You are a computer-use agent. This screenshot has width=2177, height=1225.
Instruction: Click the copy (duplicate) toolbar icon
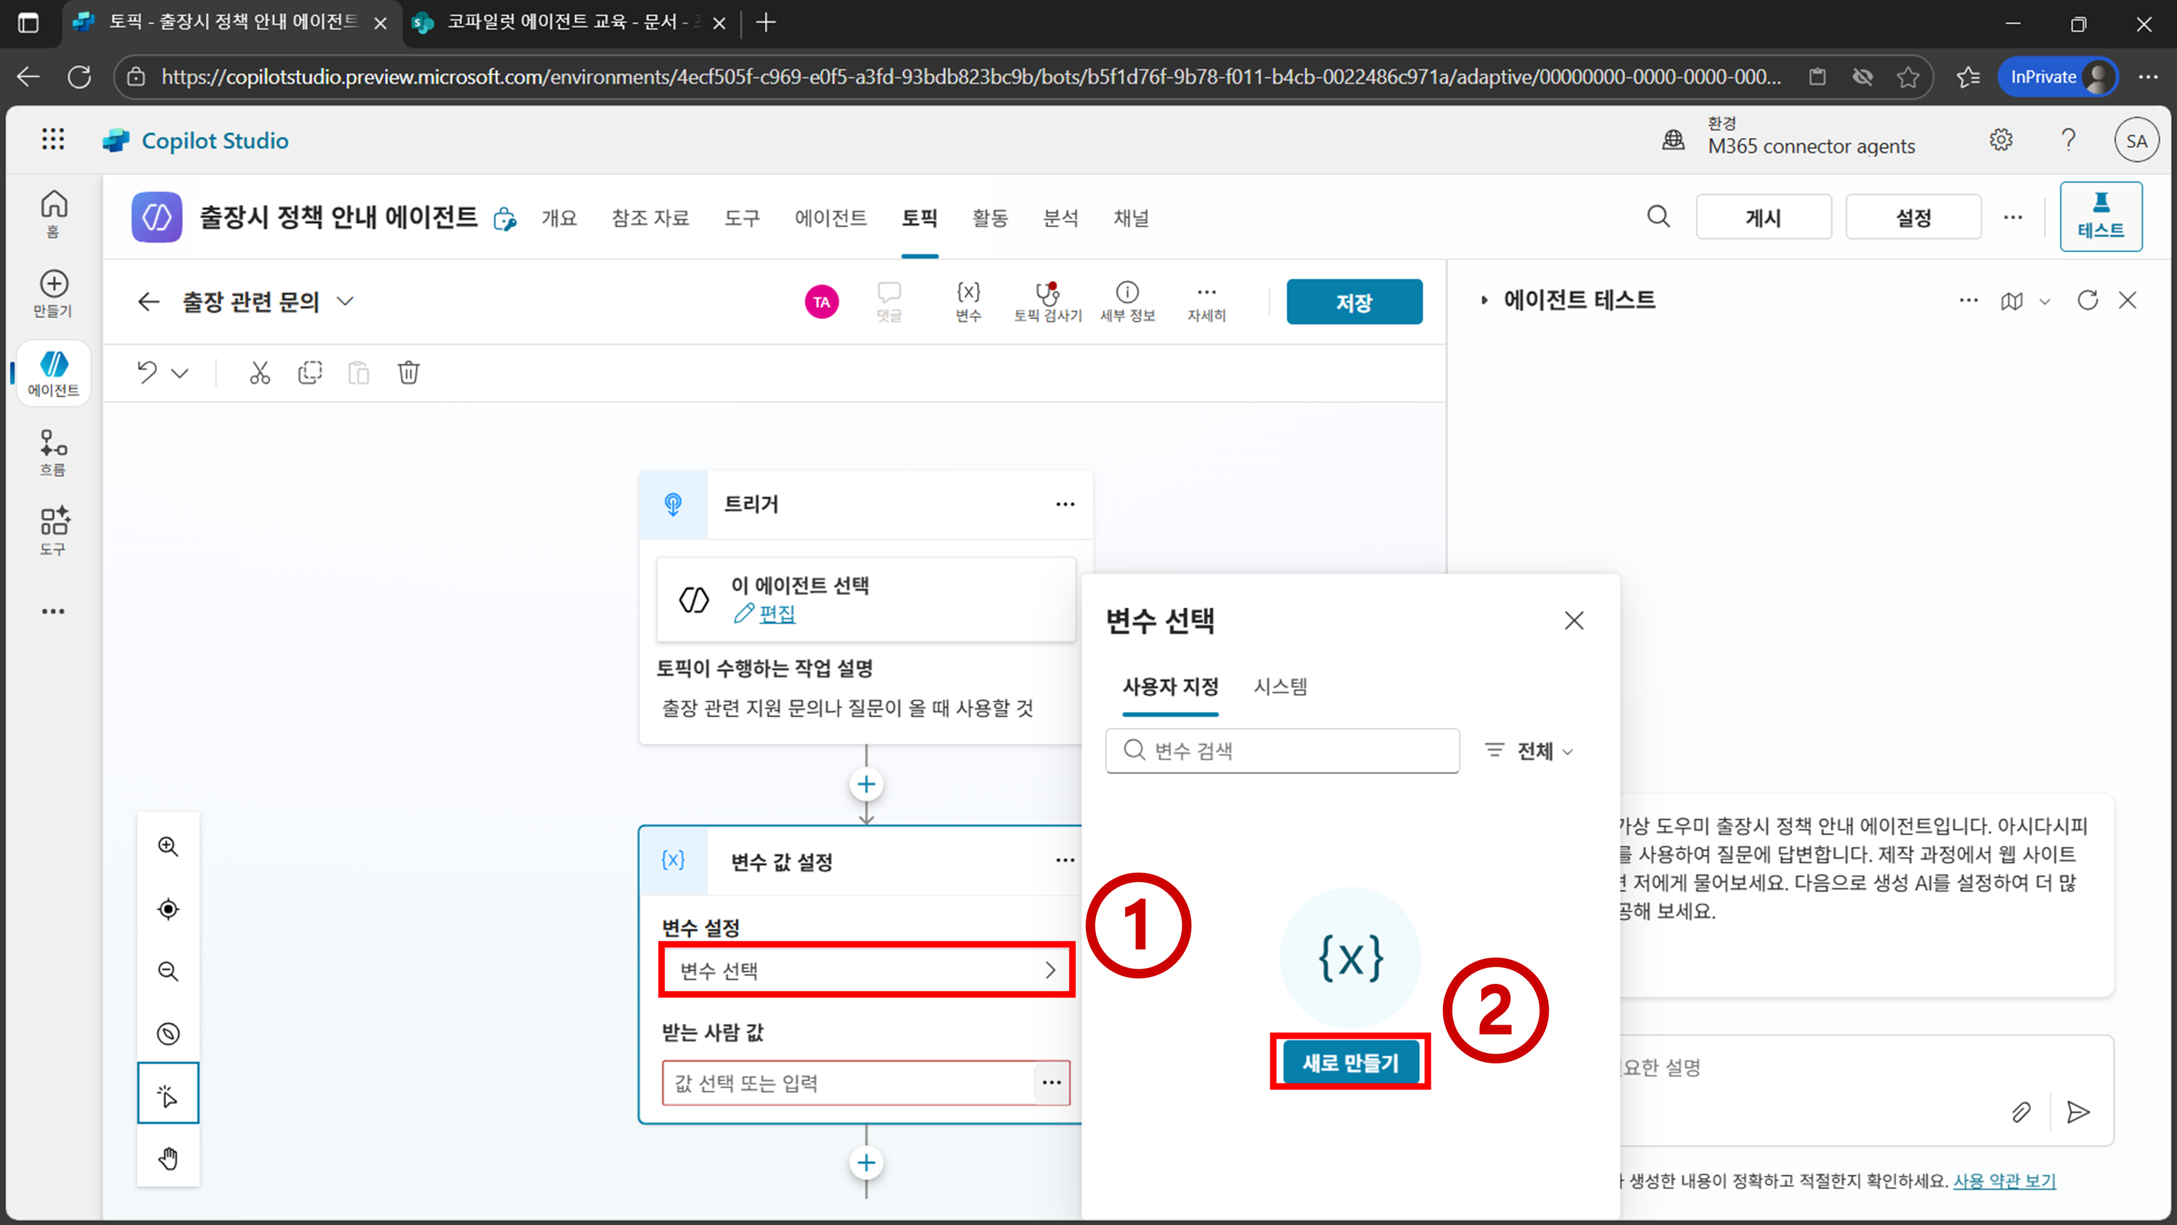coord(309,373)
